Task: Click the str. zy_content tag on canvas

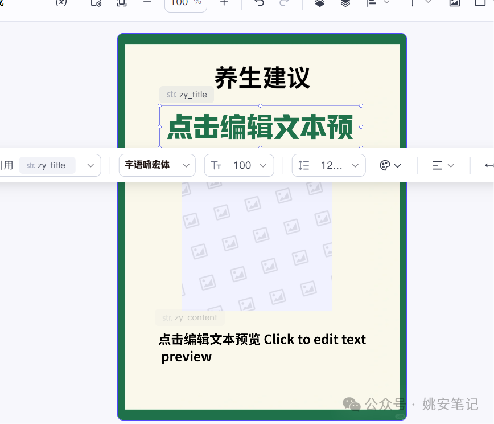Action: click(x=190, y=317)
